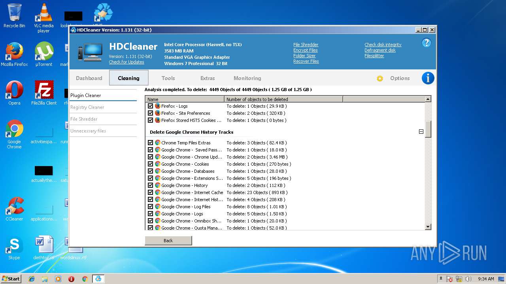
Task: Click Number of objects to be deleted header
Action: (x=284, y=99)
